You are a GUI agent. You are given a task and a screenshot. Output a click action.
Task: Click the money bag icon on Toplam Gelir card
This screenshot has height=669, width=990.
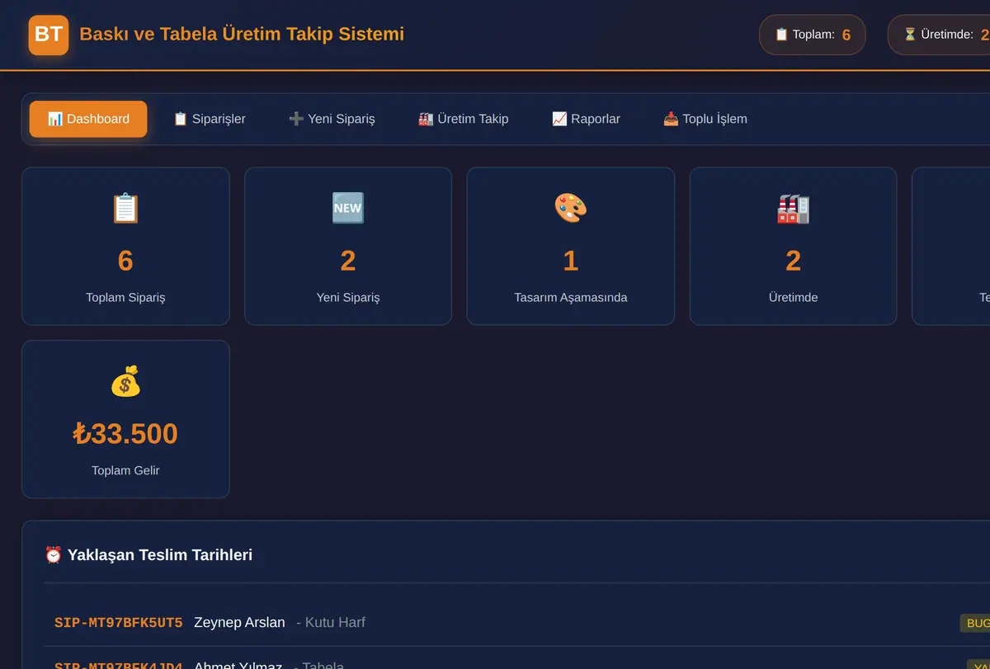(x=125, y=381)
